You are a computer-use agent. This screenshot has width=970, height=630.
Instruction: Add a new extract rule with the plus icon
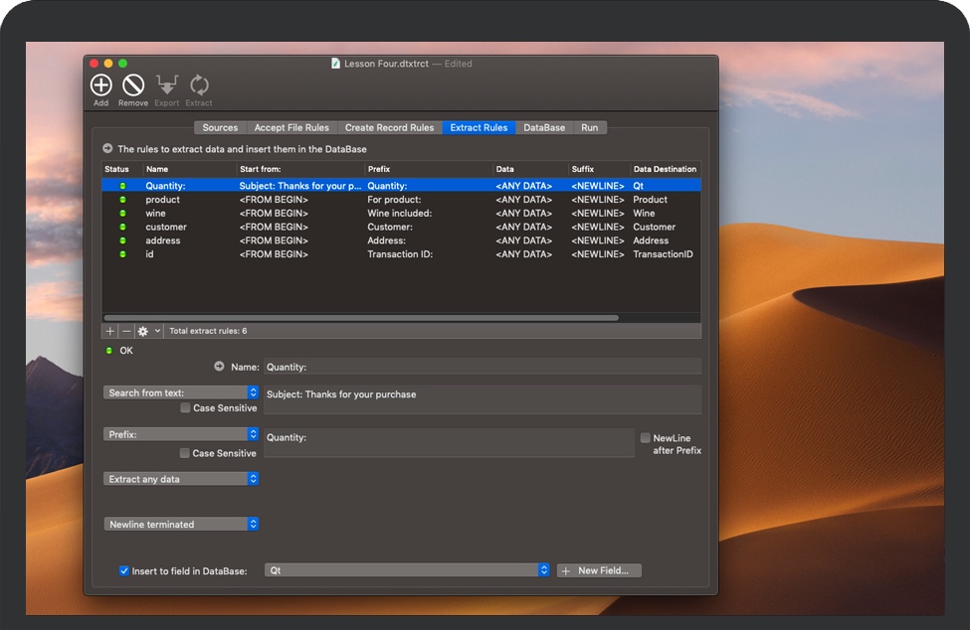coord(108,330)
